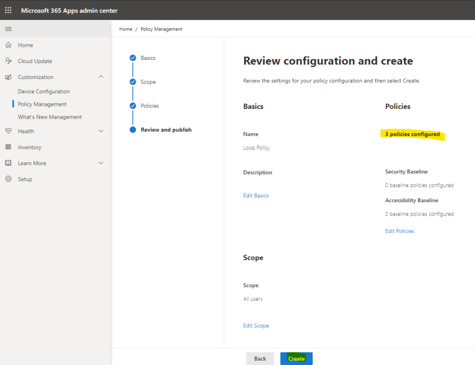The width and height of the screenshot is (475, 365).
Task: Click the Setup gear icon
Action: pos(8,179)
